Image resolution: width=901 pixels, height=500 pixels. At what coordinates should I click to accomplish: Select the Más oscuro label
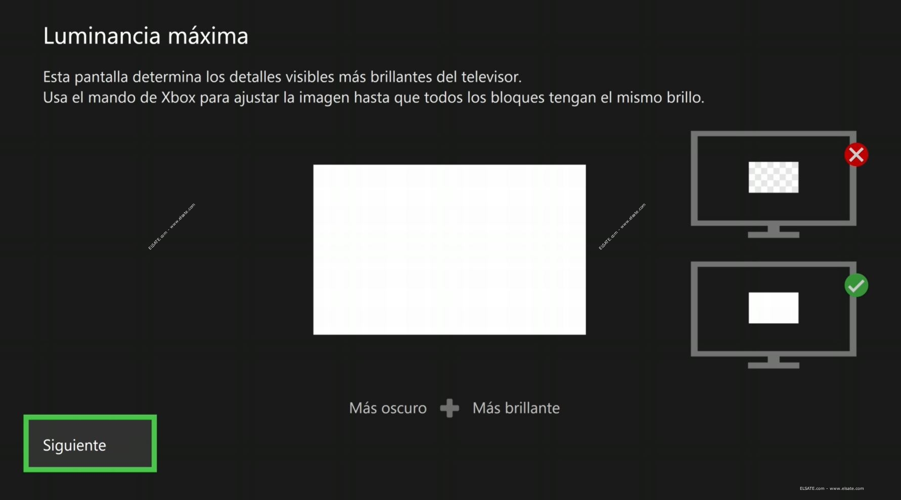388,408
